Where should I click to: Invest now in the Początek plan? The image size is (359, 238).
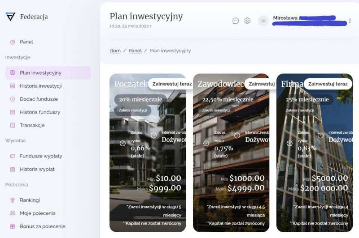172,84
